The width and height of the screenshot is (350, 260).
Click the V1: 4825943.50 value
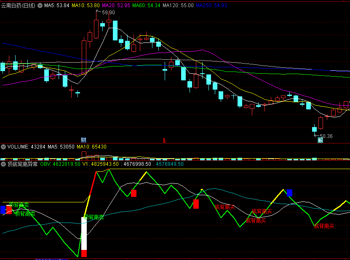(x=100, y=164)
